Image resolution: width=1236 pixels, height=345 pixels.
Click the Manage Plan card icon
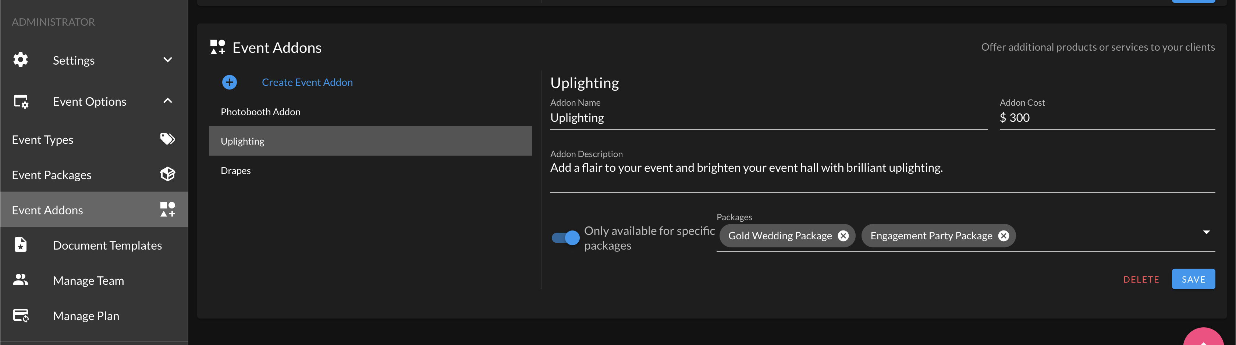[x=21, y=315]
